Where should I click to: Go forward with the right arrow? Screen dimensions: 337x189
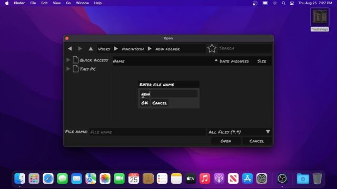(x=80, y=49)
